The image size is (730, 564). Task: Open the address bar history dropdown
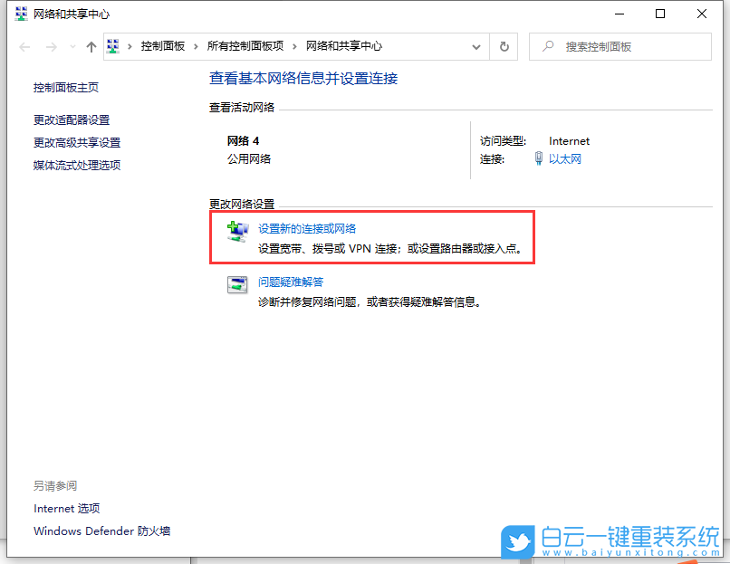coord(475,46)
